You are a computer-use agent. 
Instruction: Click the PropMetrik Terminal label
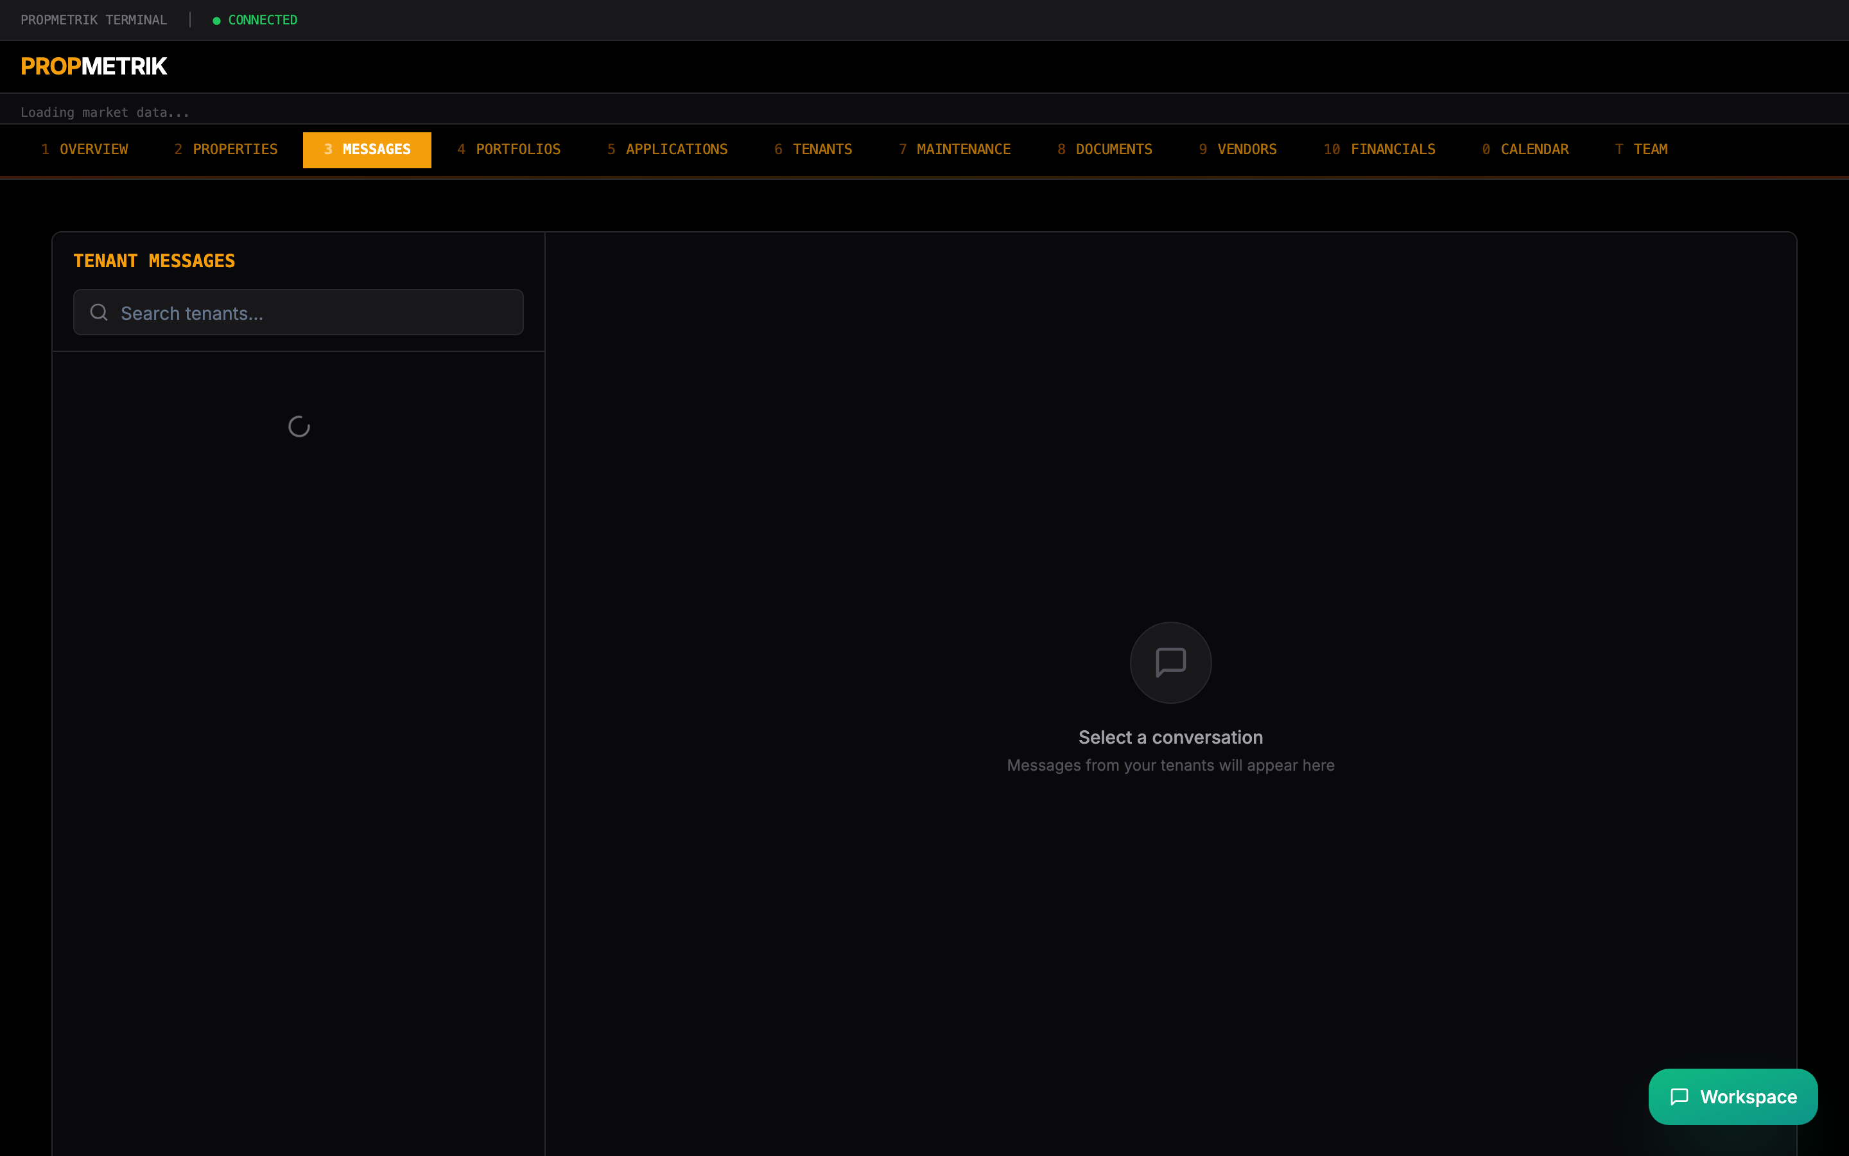coord(93,20)
